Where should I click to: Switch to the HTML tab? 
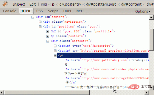click(x=26, y=11)
